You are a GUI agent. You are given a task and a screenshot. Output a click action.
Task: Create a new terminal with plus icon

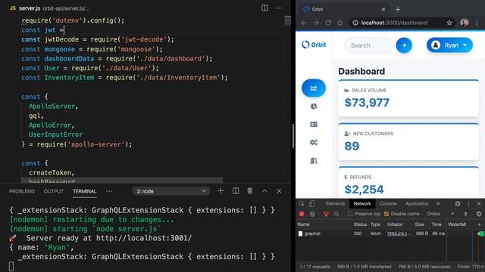[221, 191]
